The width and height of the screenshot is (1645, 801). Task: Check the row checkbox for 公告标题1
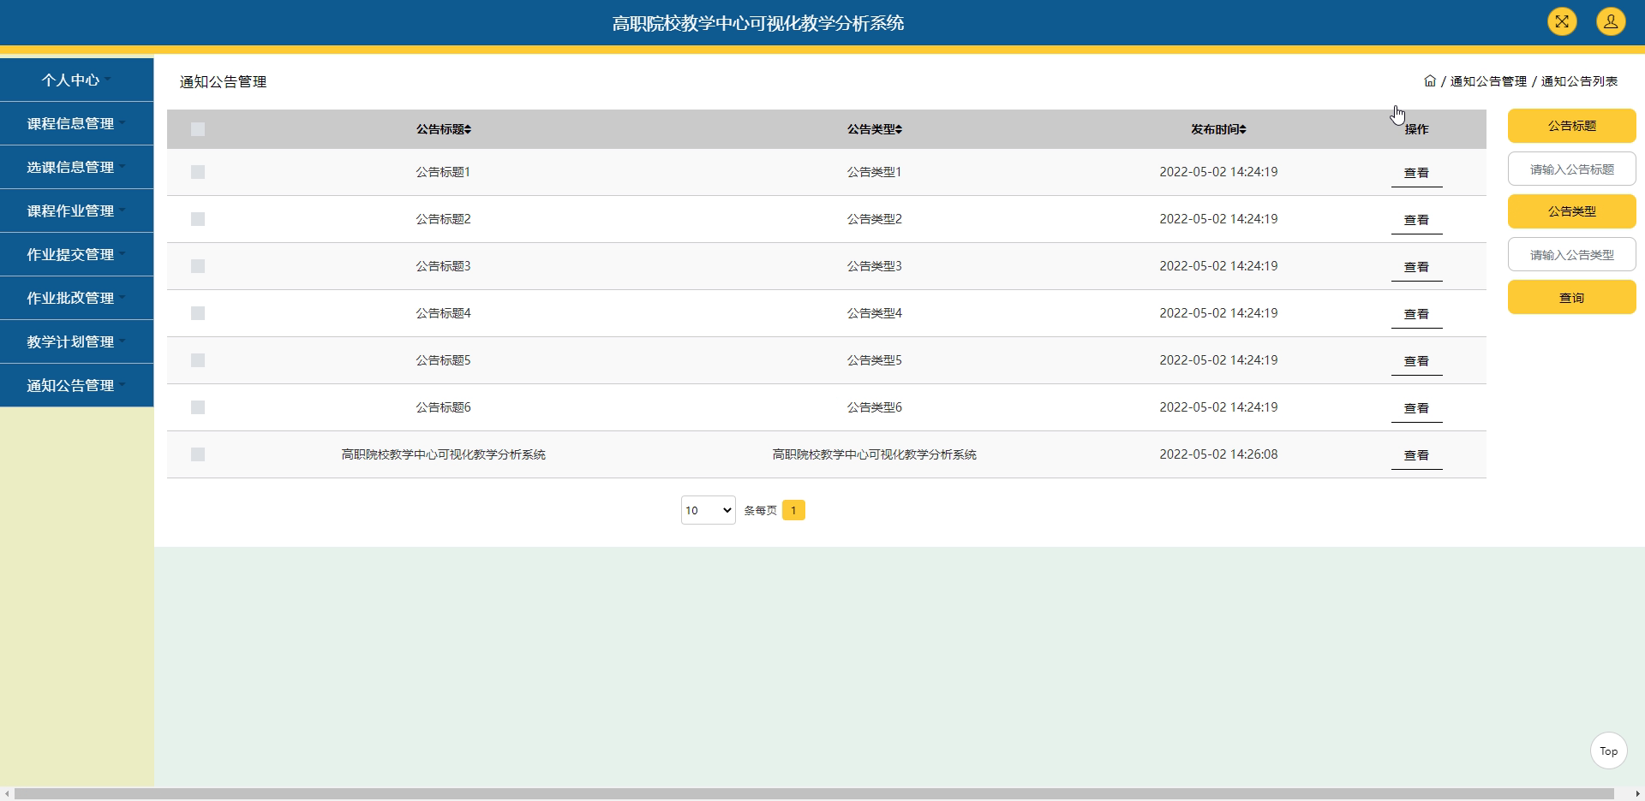pos(198,172)
